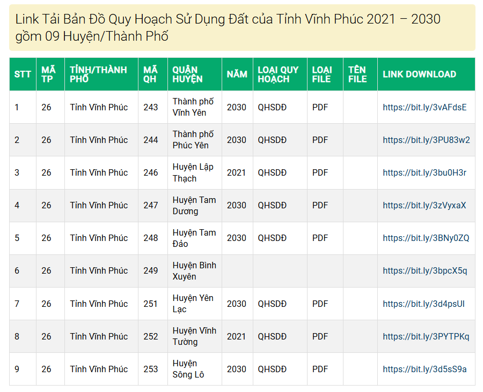The width and height of the screenshot is (483, 392).
Task: Click the STT column header
Action: [x=22, y=73]
